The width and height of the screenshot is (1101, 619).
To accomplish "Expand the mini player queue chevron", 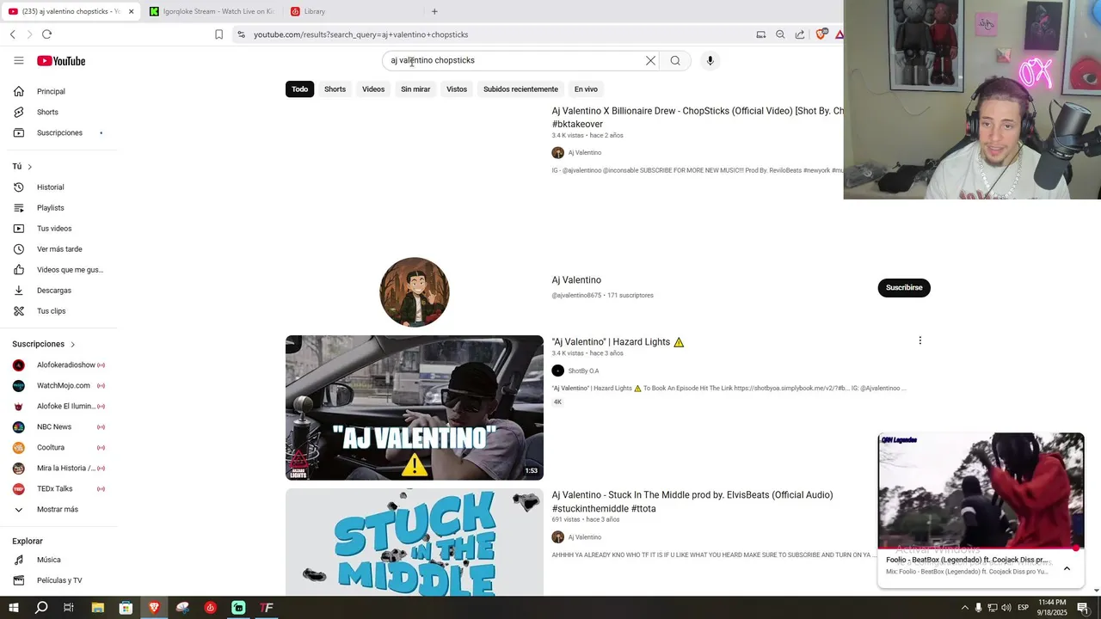I will [x=1067, y=568].
